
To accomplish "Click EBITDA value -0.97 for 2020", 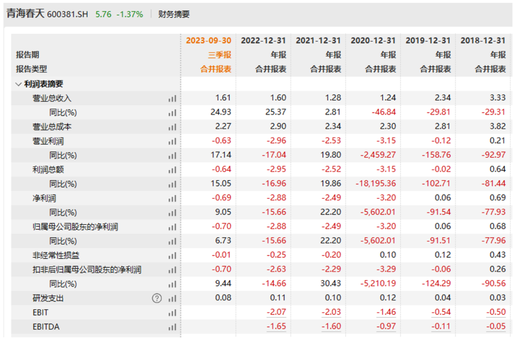I will 386,327.
